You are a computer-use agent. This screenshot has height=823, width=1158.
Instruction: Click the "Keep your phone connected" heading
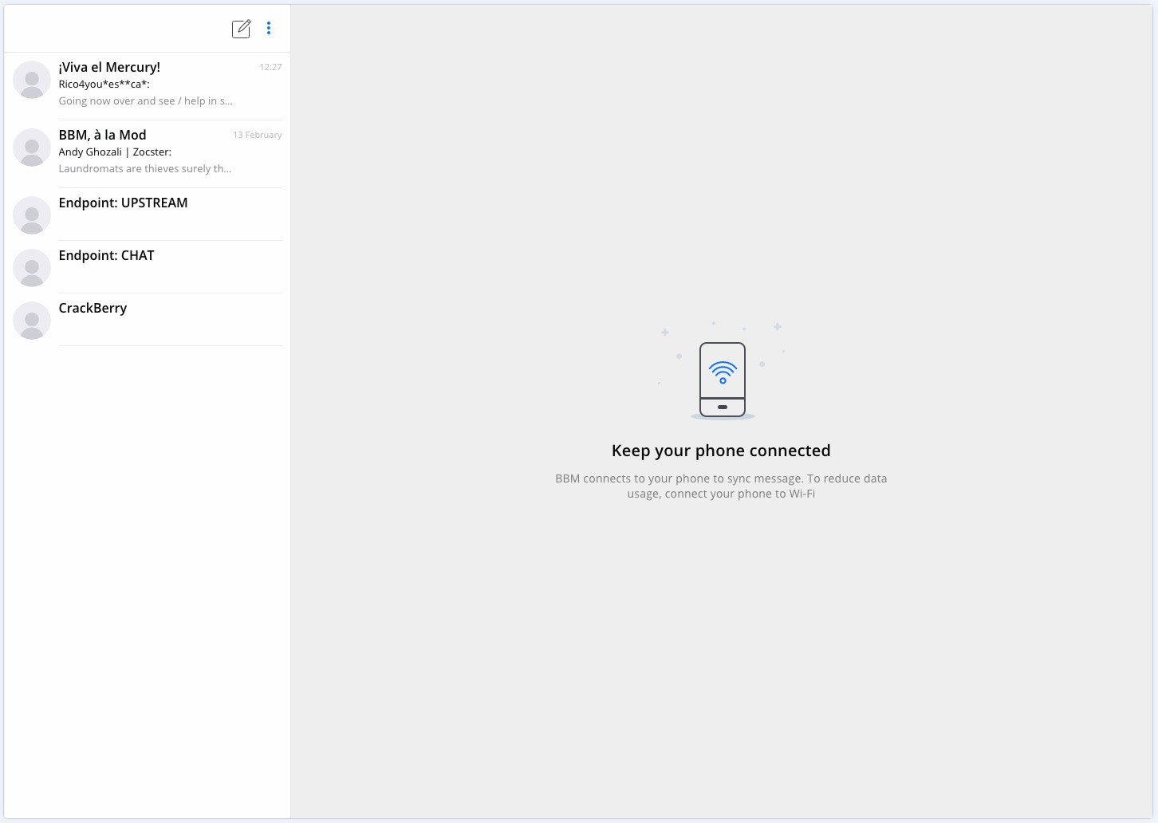(x=721, y=451)
